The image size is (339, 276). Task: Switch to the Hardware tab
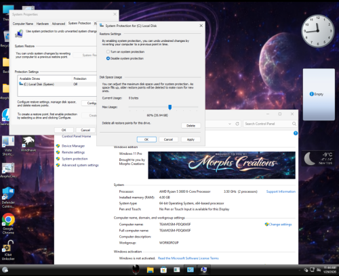[43, 24]
